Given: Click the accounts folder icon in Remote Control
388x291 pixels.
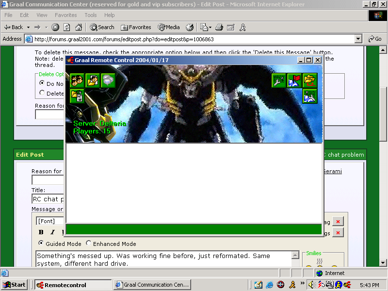Looking at the screenshot, I should pyautogui.click(x=92, y=81).
